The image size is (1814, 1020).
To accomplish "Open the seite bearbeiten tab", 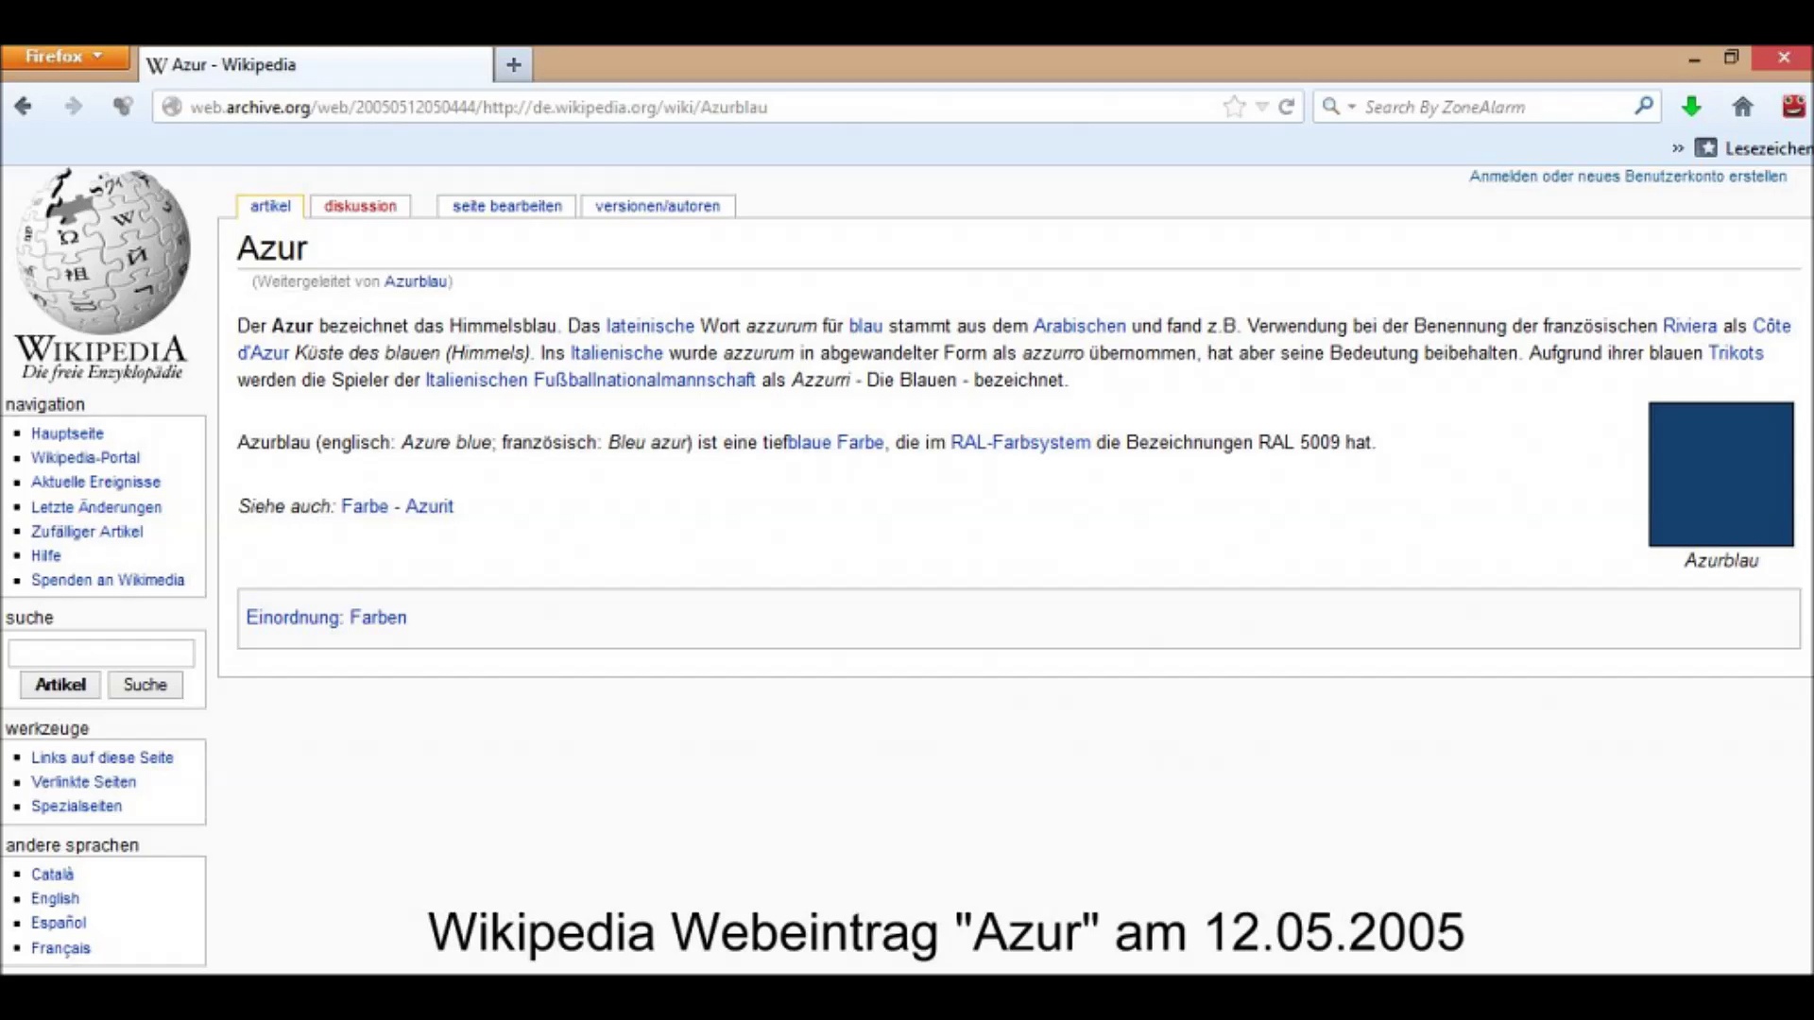I will click(x=506, y=206).
